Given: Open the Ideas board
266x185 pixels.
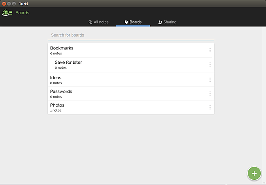Looking at the screenshot, I should pyautogui.click(x=56, y=78).
